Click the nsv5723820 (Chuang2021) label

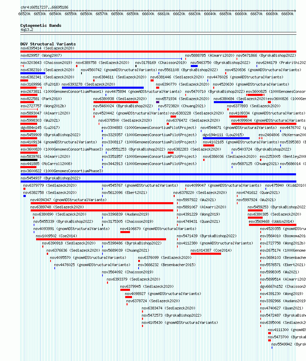coord(182,106)
